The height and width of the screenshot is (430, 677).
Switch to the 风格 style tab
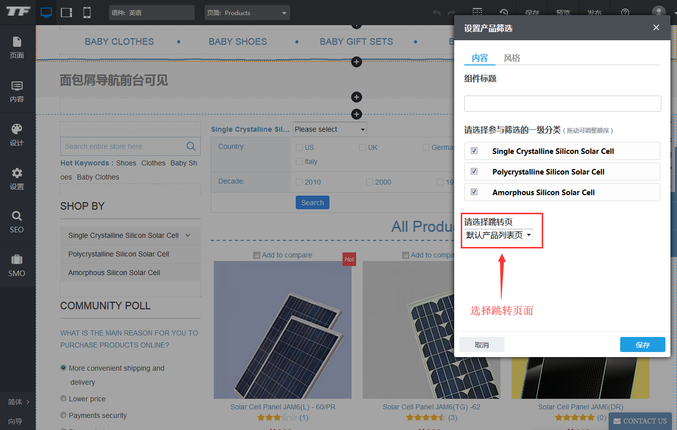pyautogui.click(x=512, y=58)
